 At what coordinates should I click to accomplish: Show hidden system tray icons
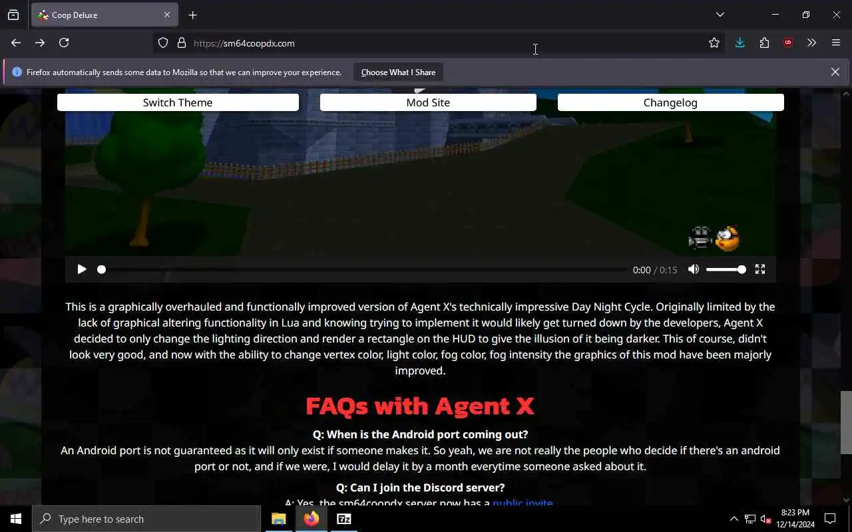734,519
